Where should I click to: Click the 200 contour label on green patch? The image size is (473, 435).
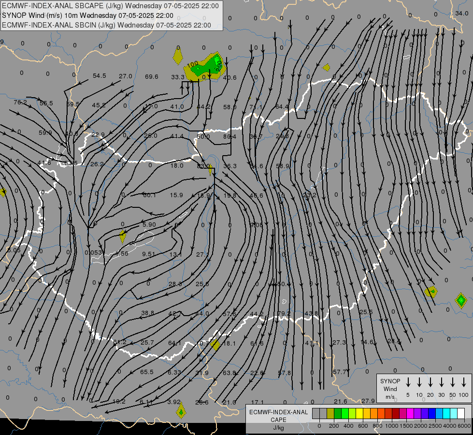(x=219, y=66)
